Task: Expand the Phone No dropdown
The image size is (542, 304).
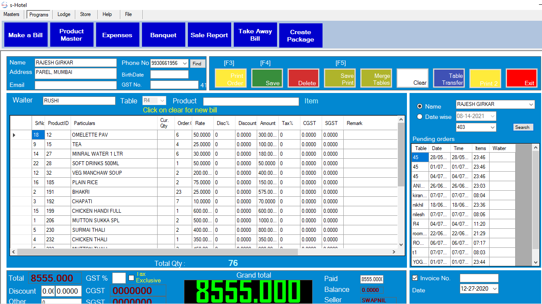Action: [x=185, y=64]
